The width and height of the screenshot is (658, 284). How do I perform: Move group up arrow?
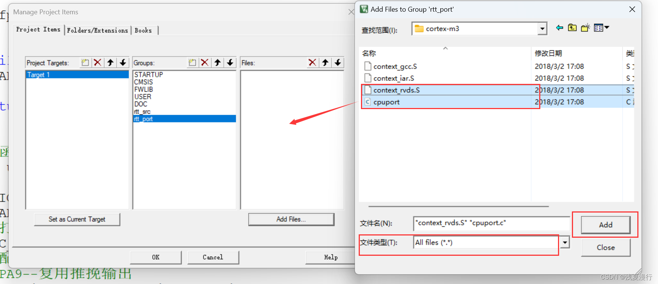pos(217,63)
